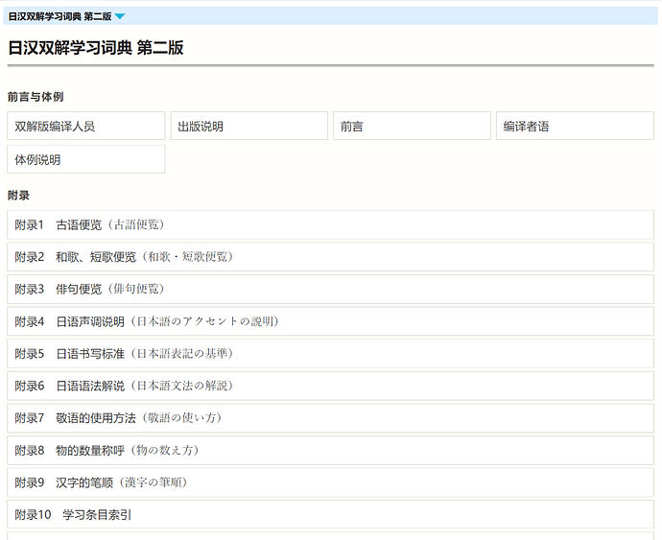Screen dimensions: 662x540
Task: Open 附录8 物的数量称呼
Action: pyautogui.click(x=331, y=451)
